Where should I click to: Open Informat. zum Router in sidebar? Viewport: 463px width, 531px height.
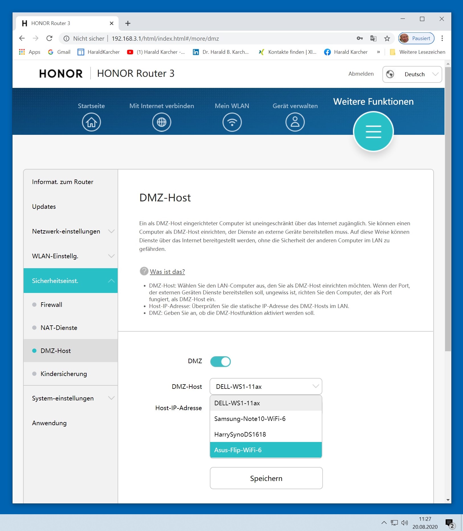71,182
